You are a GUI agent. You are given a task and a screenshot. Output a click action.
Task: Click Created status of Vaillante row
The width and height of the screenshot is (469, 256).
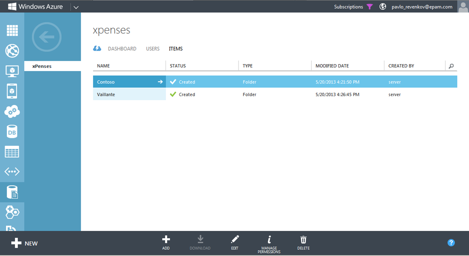(x=187, y=95)
